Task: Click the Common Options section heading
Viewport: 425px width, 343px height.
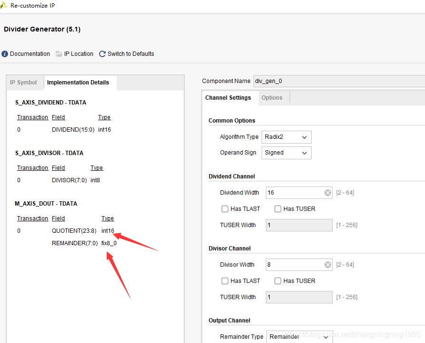Action: [x=232, y=121]
